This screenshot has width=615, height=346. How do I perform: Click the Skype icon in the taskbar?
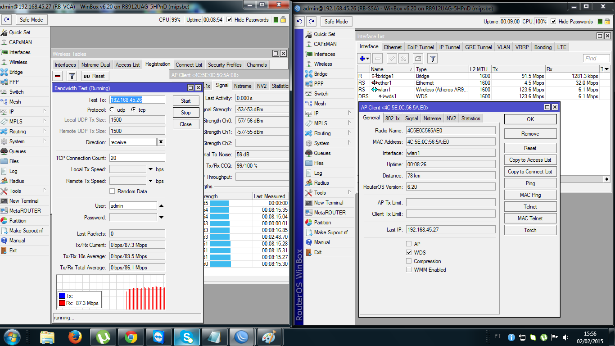(186, 337)
